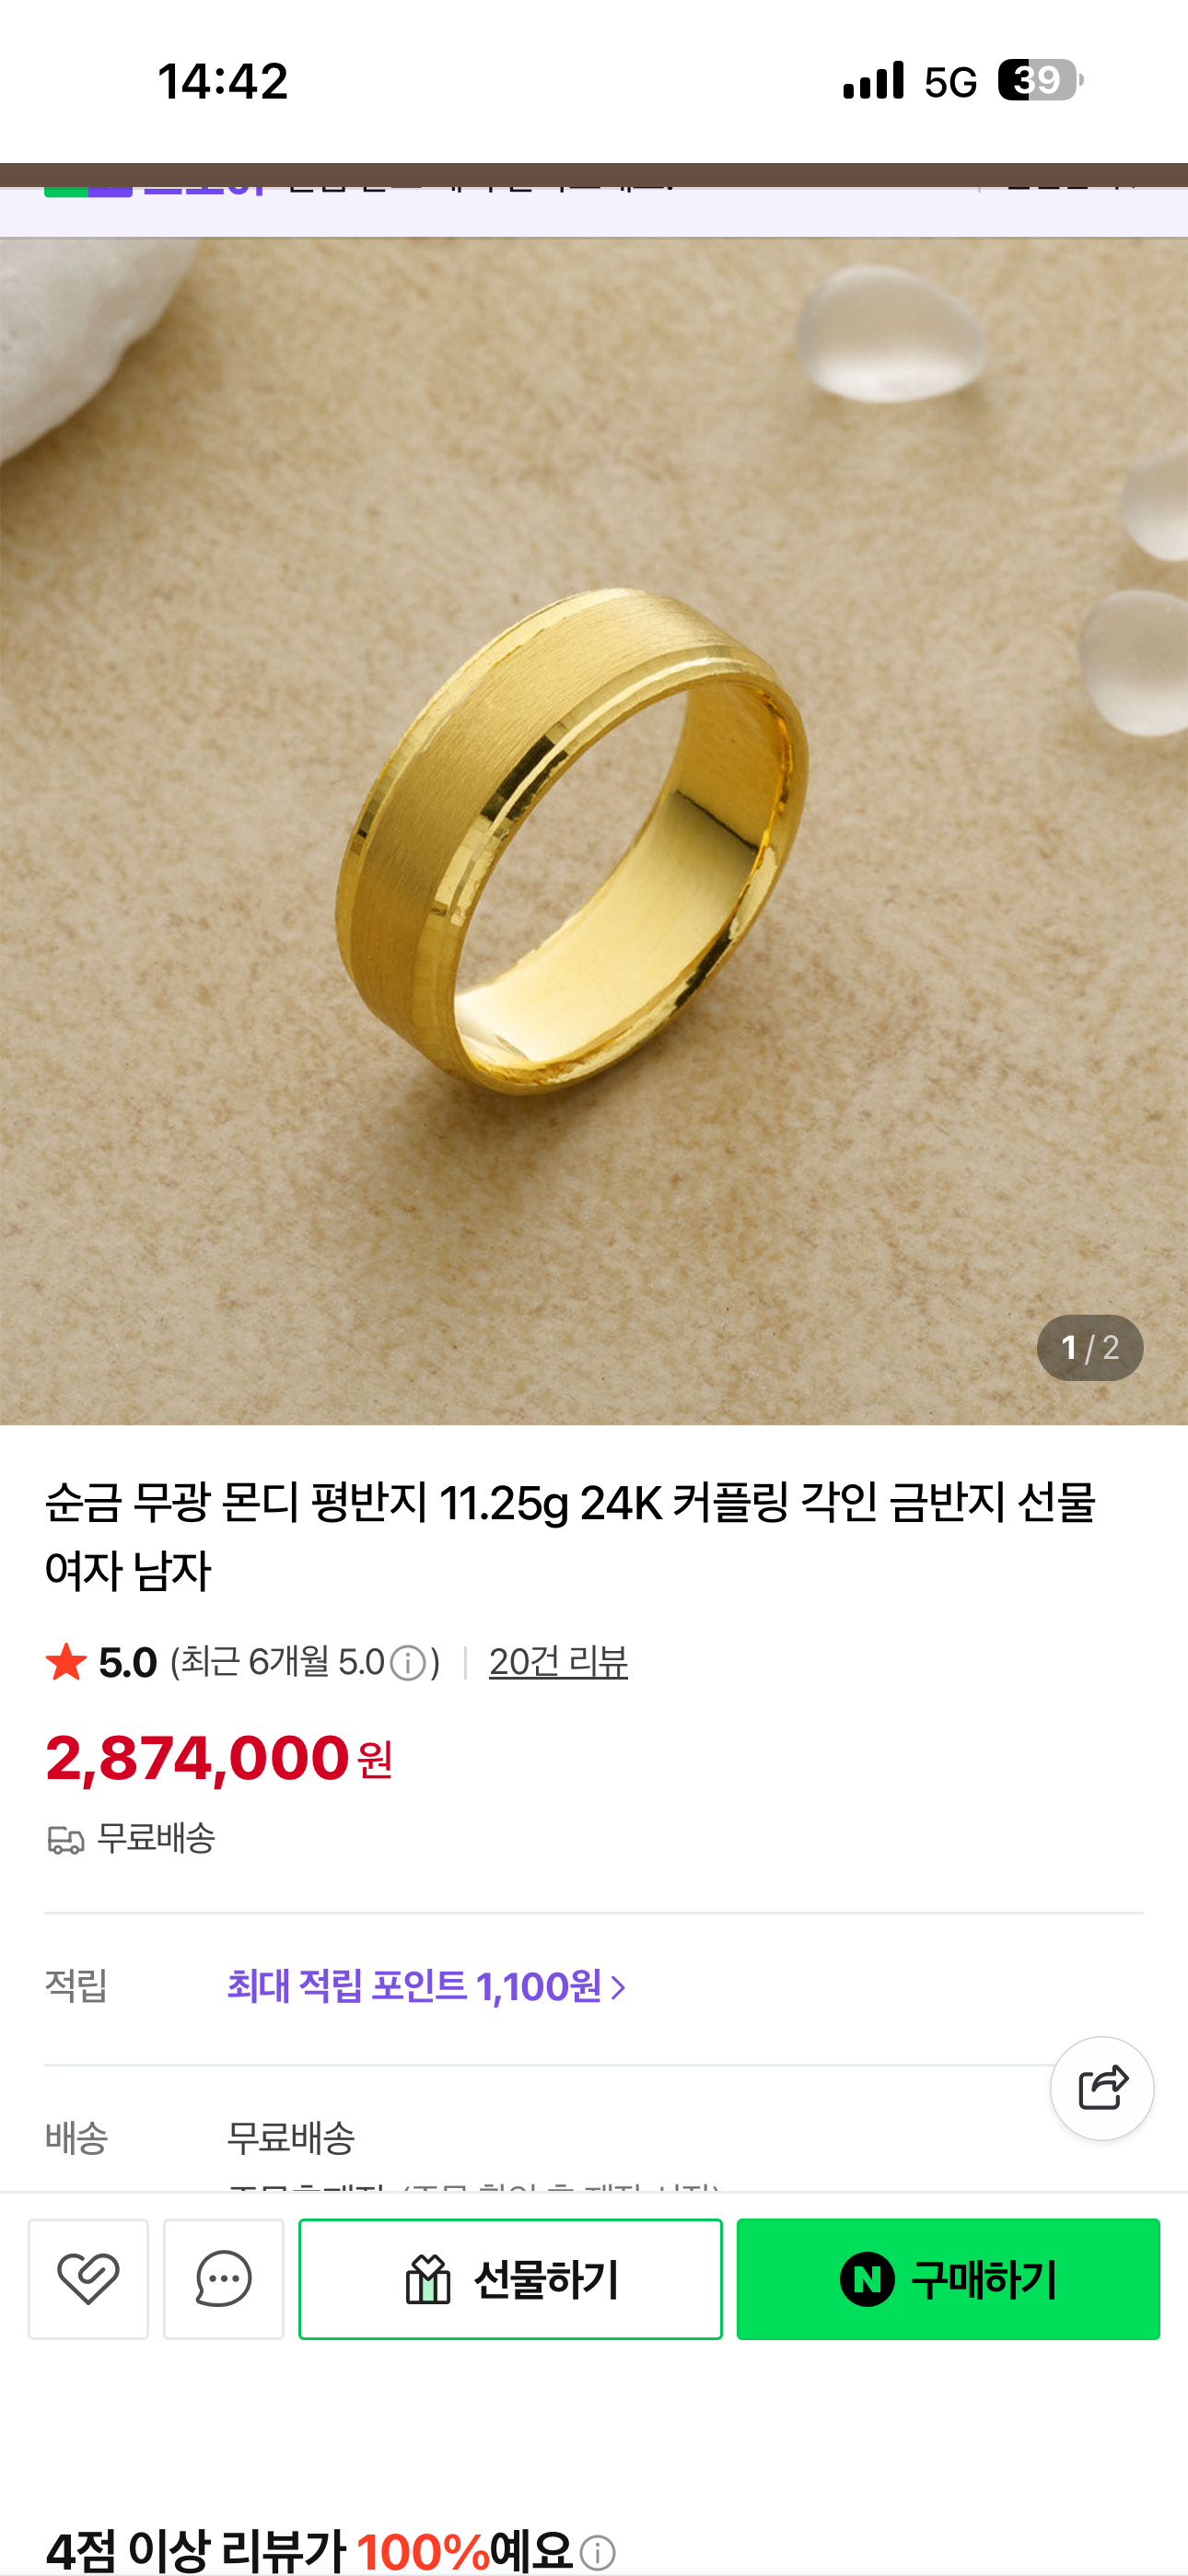This screenshot has width=1188, height=2576.
Task: Open the 20건 리뷰 reviews link
Action: click(558, 1662)
